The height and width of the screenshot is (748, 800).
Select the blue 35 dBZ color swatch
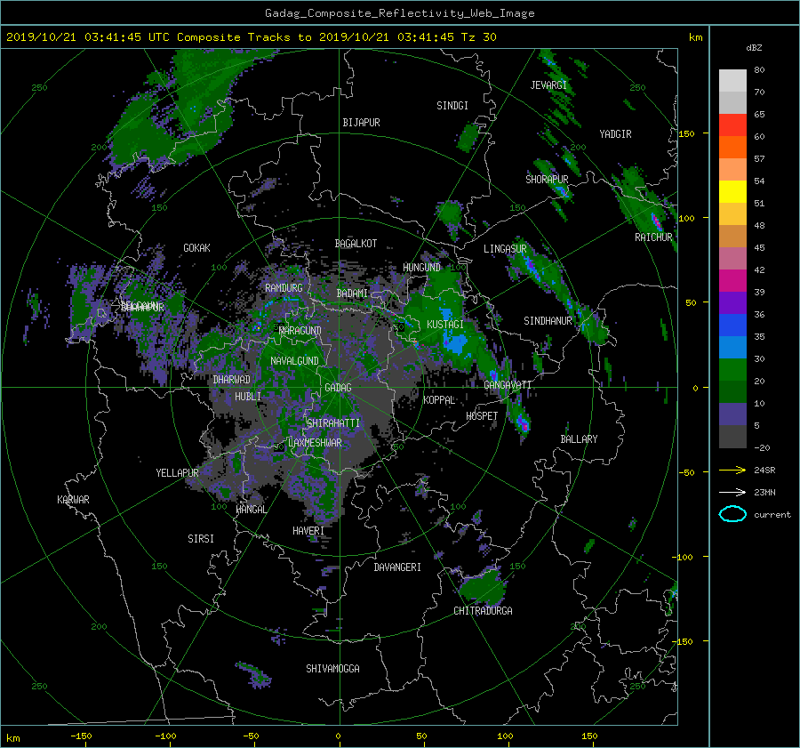[x=732, y=326]
